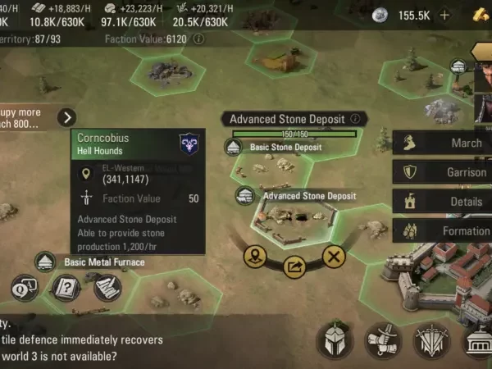Open the scroll log icon
The height and width of the screenshot is (369, 492).
[107, 288]
